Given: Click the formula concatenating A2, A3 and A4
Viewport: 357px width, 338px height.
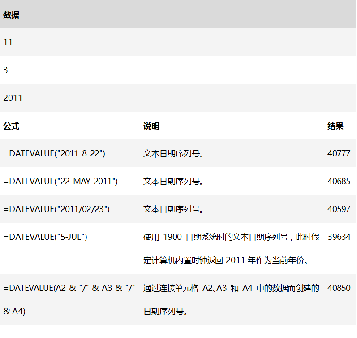Looking at the screenshot, I should coord(69,299).
